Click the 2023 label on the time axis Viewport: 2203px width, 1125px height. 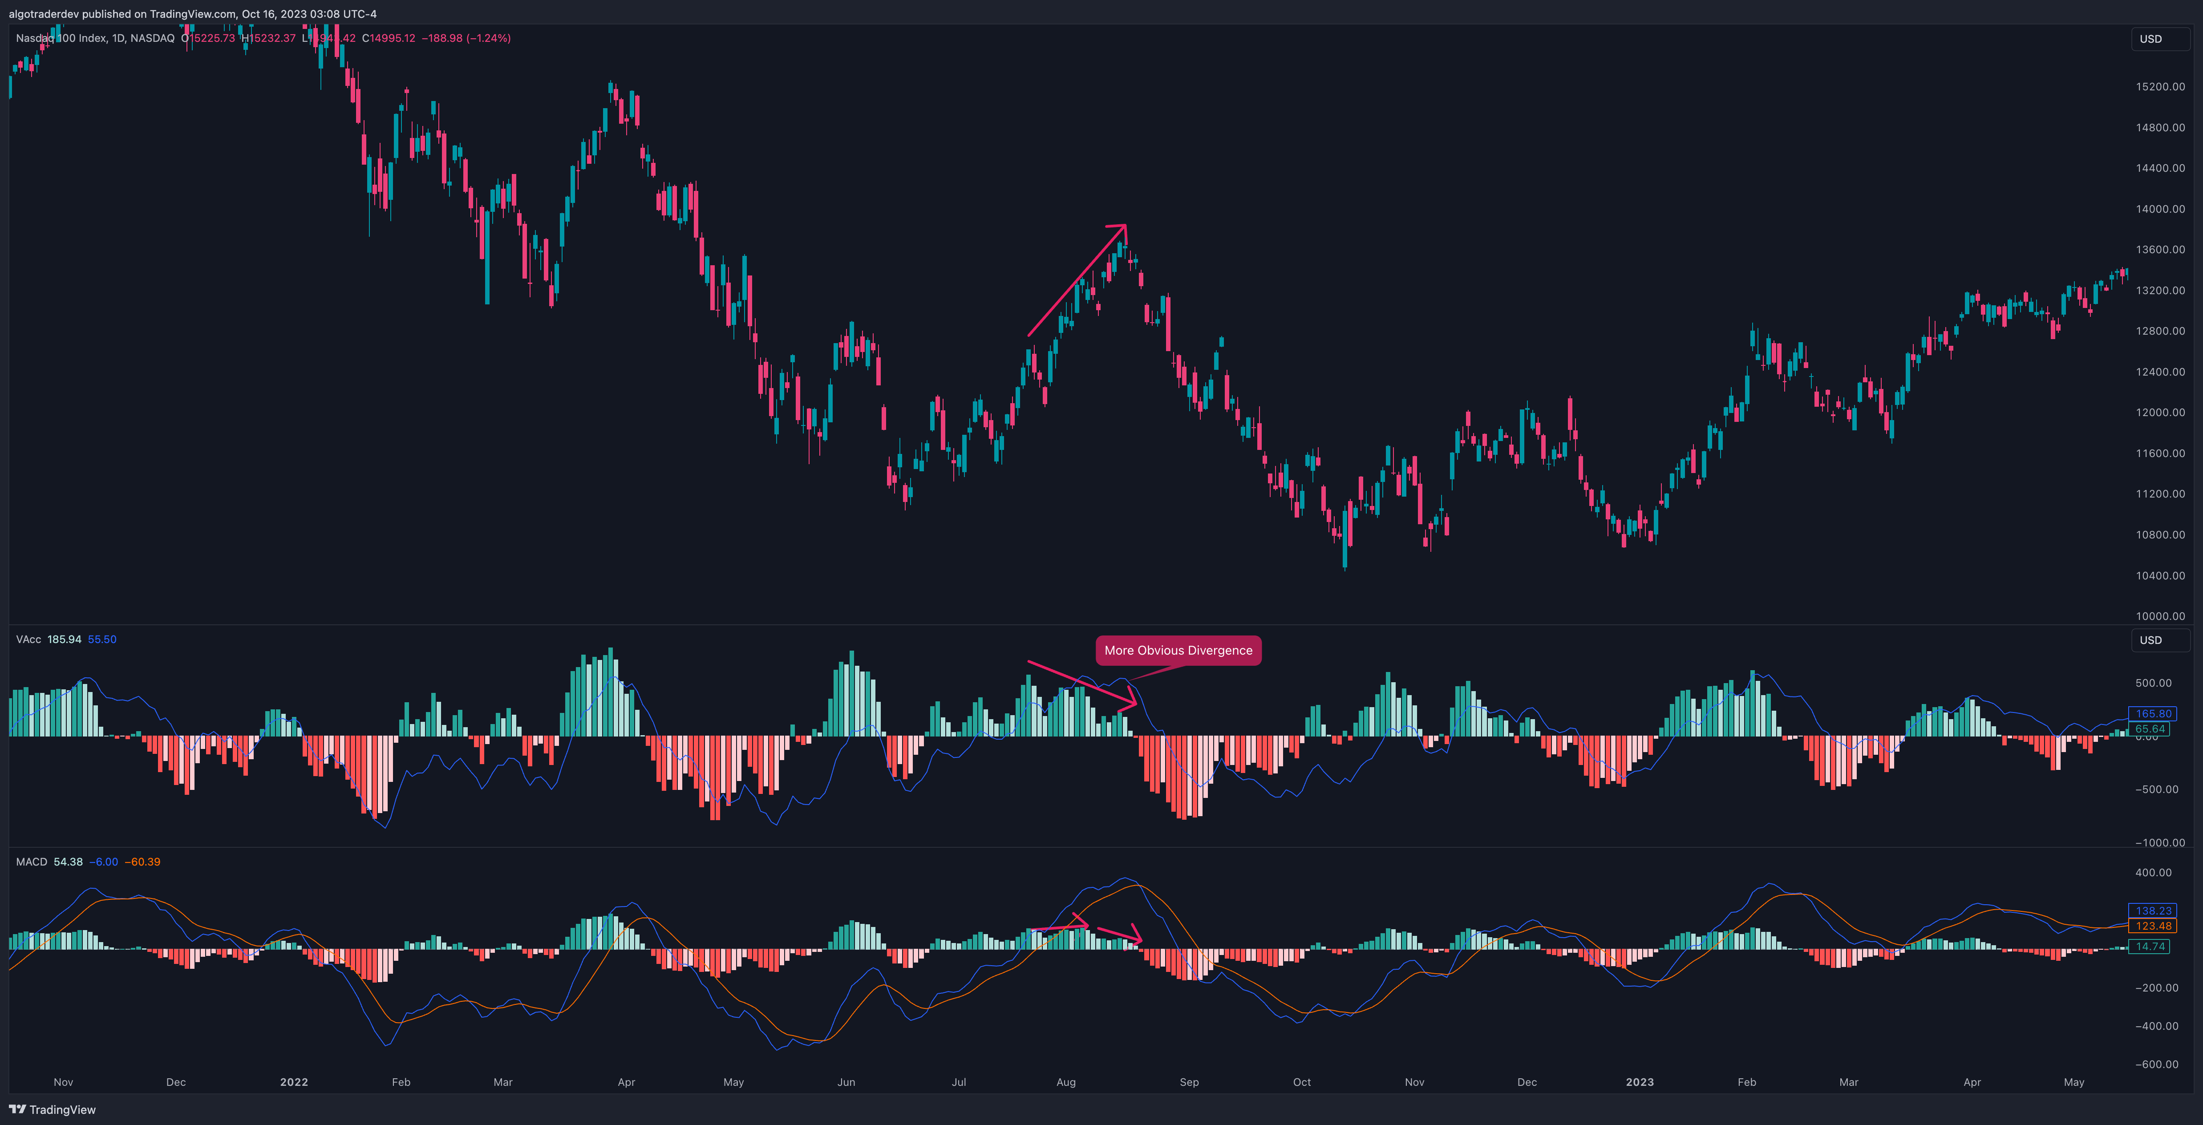(x=1640, y=1082)
